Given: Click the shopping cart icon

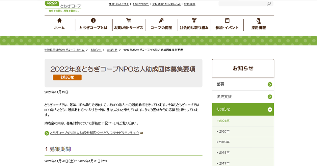Looking at the screenshot, I should 128,20.
